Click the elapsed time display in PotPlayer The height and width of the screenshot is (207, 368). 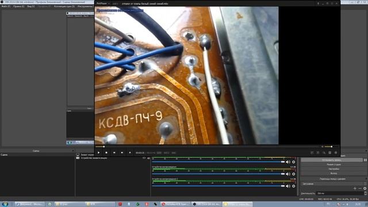coord(140,153)
